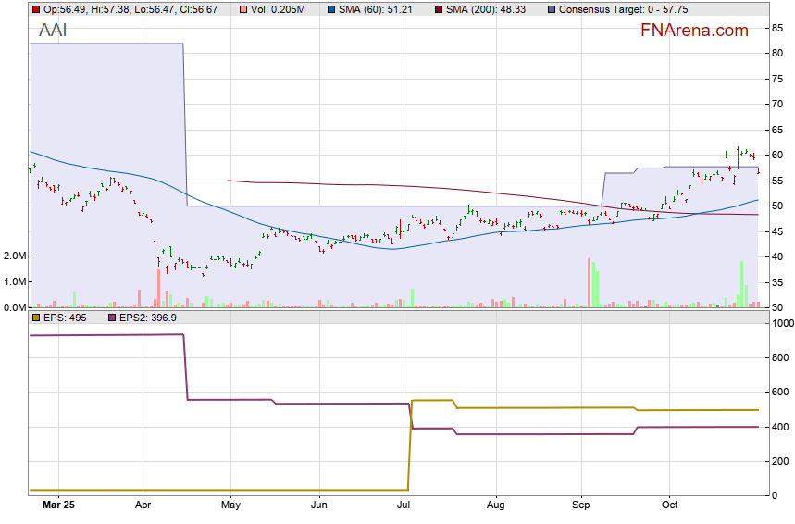Click the 1000 value on EPS axis
This screenshot has width=795, height=524.
[783, 324]
